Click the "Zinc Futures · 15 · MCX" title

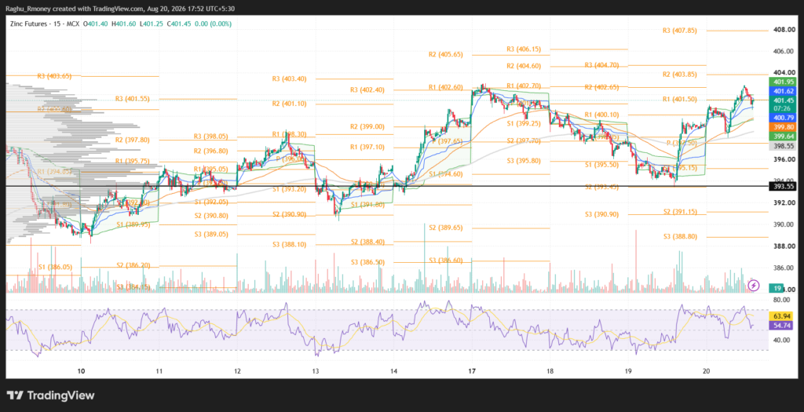44,24
